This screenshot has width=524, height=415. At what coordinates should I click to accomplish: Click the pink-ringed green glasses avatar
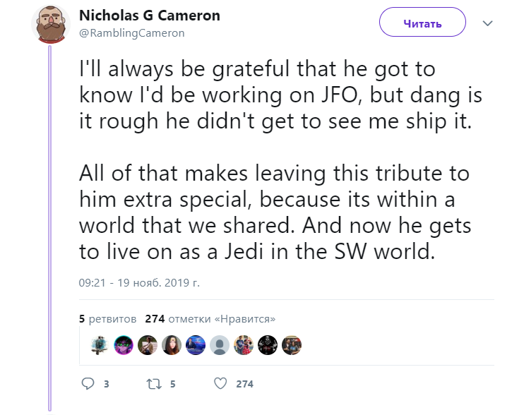coord(124,344)
